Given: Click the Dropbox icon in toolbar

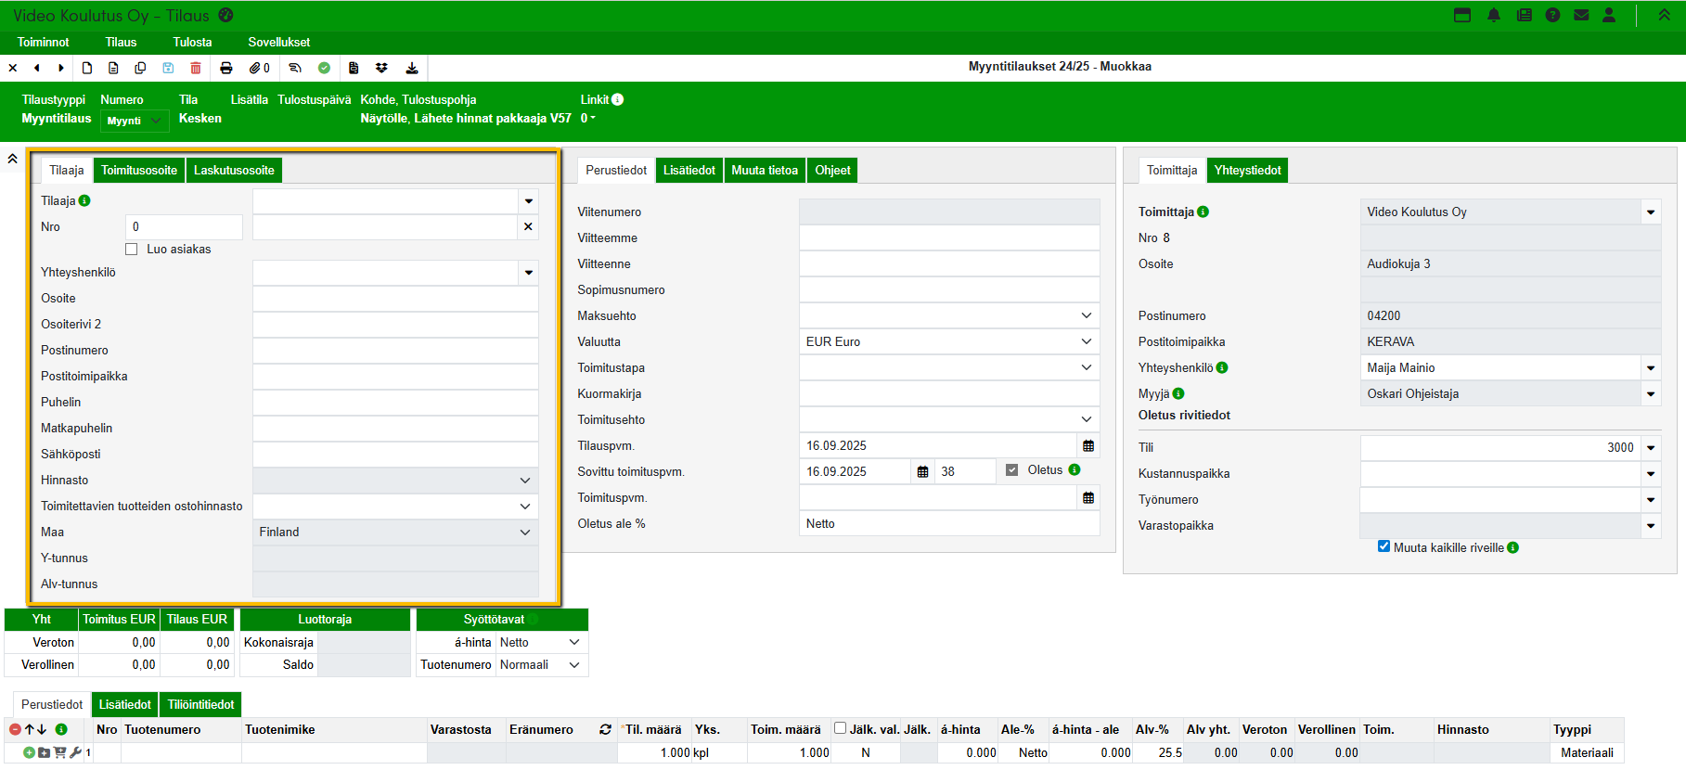Looking at the screenshot, I should point(381,68).
